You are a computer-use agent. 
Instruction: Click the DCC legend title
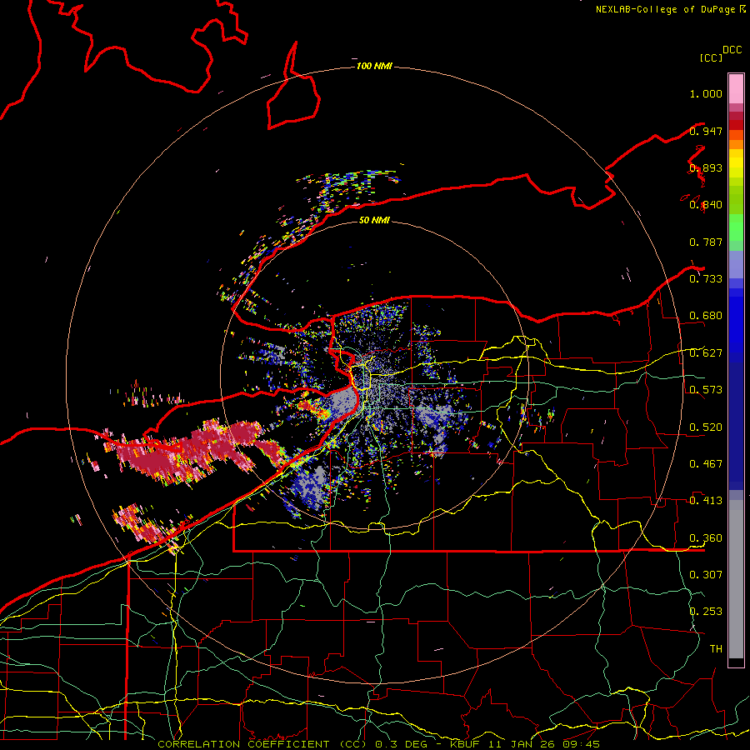point(732,50)
